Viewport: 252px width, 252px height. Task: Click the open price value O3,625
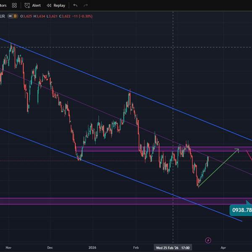point(26,16)
